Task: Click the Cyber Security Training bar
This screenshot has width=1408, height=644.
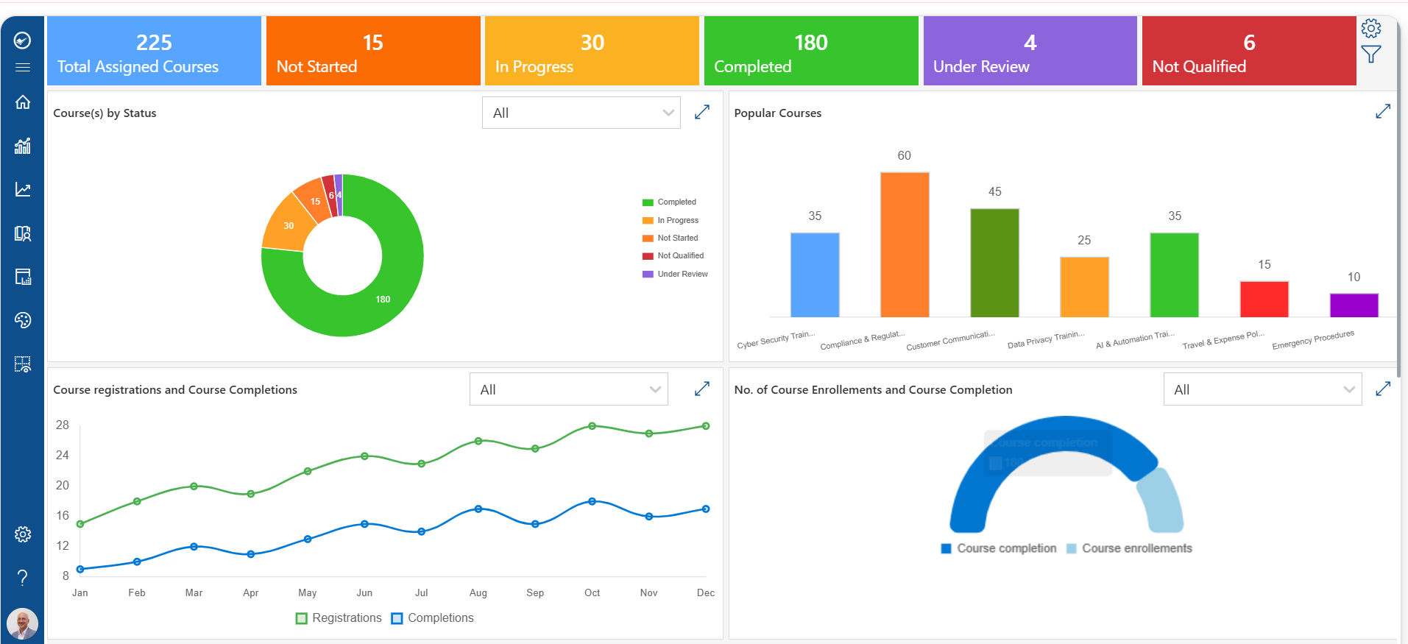Action: 815,275
